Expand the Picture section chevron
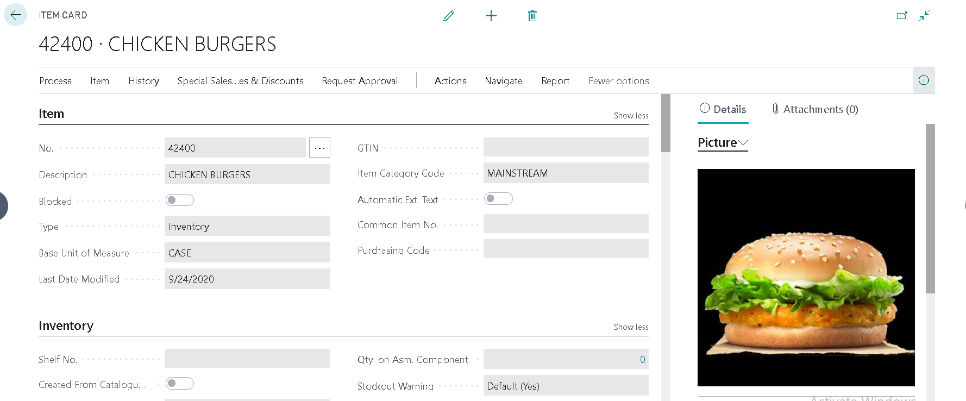This screenshot has width=966, height=401. tap(743, 143)
